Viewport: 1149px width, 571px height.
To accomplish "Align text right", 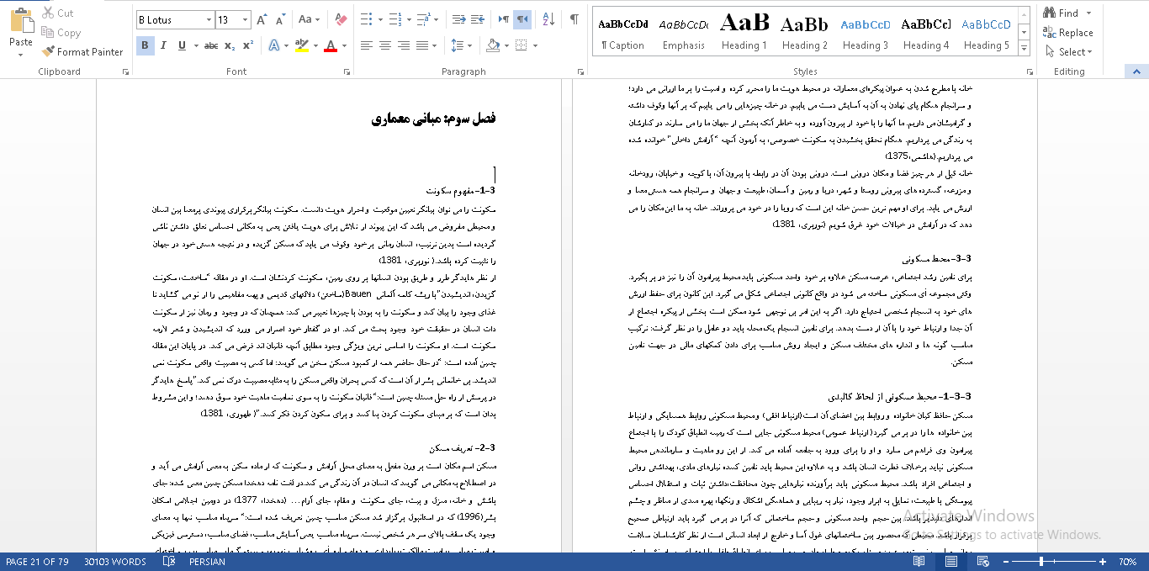I will click(404, 45).
